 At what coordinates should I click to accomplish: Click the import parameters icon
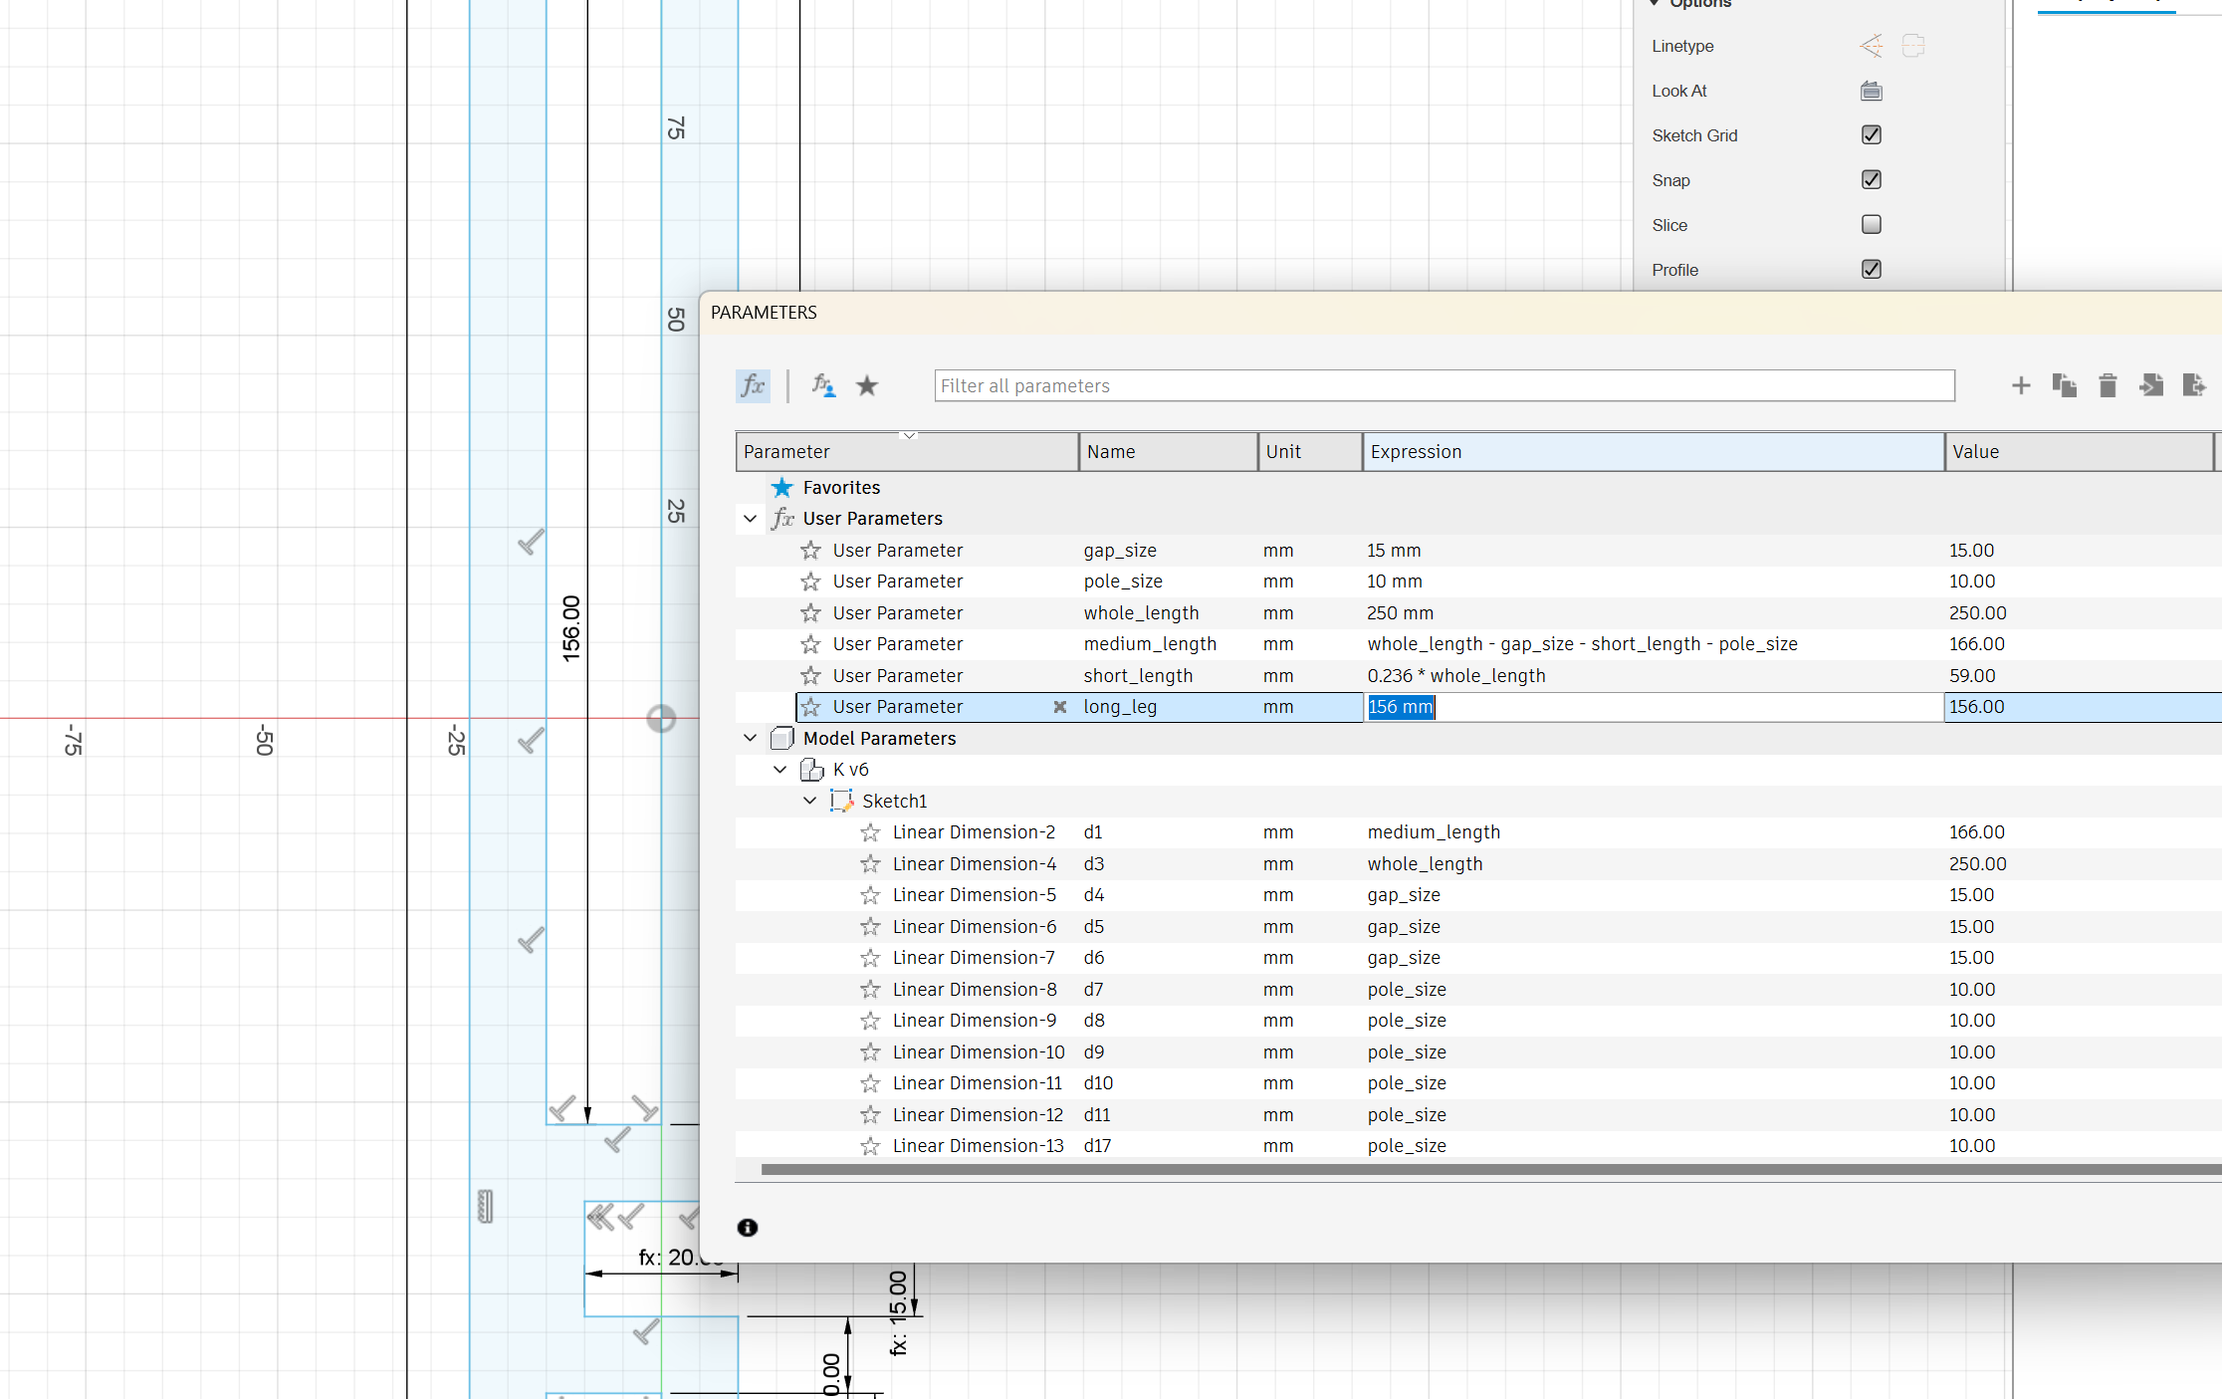coord(2151,385)
